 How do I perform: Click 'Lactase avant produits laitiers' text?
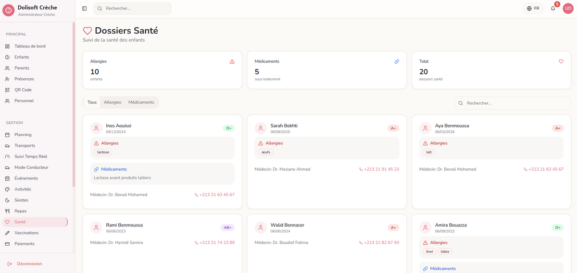(122, 178)
